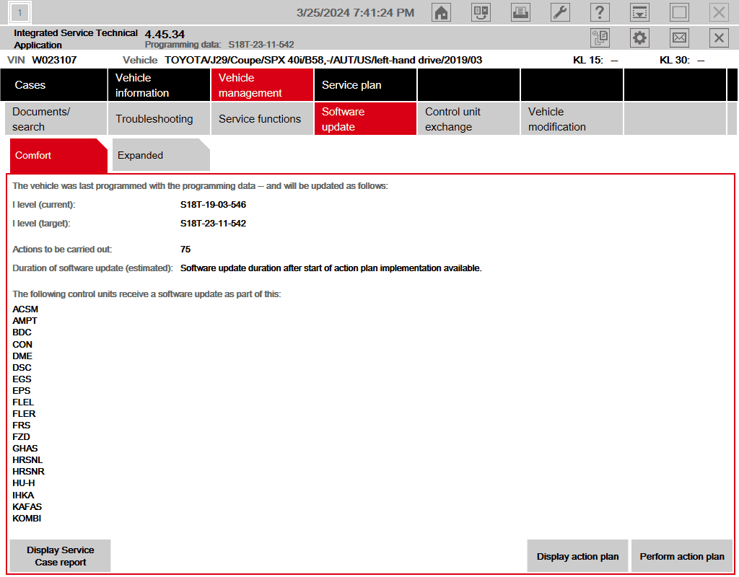This screenshot has width=739, height=577.
Task: Click the KL 15 status indicator
Action: click(595, 61)
